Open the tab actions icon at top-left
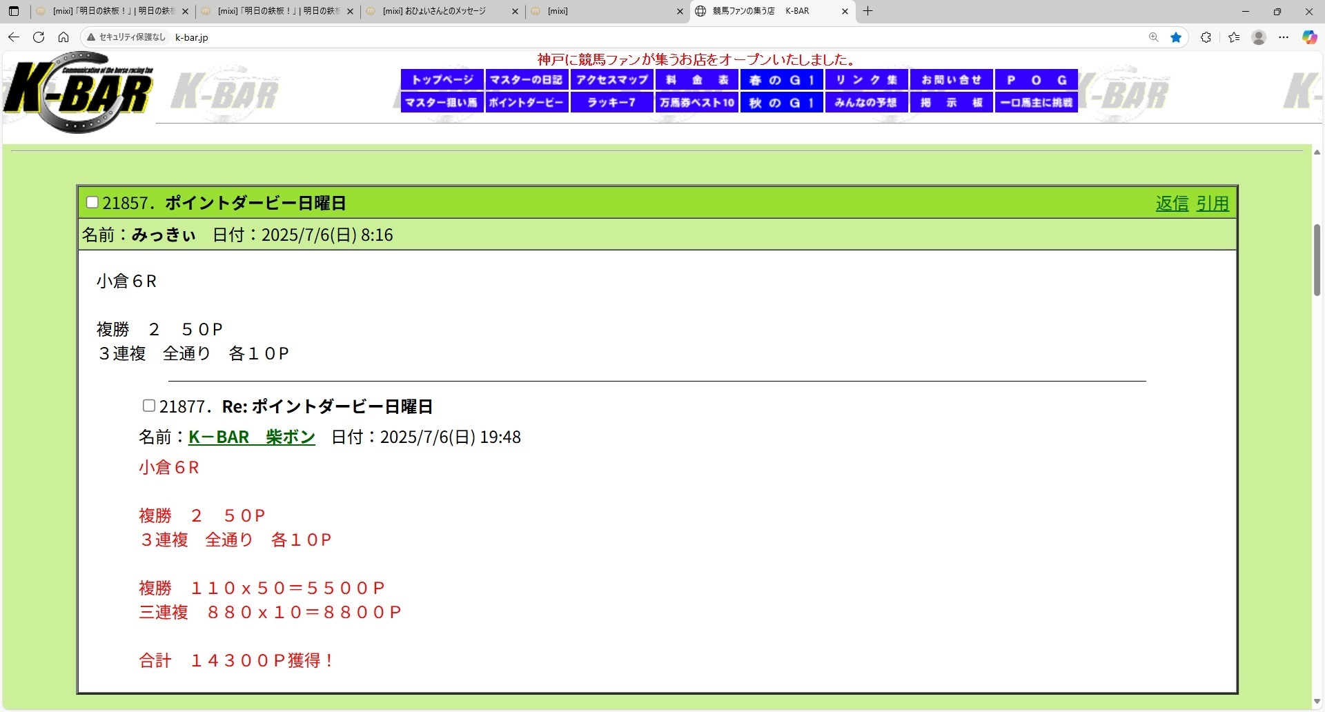This screenshot has height=712, width=1325. click(14, 11)
